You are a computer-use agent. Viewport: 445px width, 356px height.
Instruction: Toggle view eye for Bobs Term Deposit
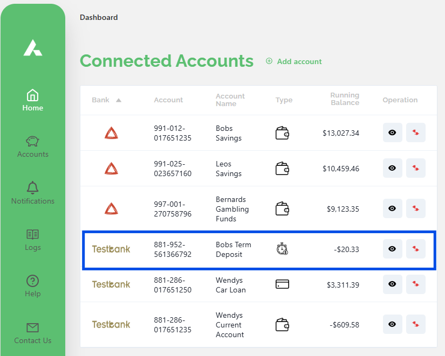pos(392,249)
